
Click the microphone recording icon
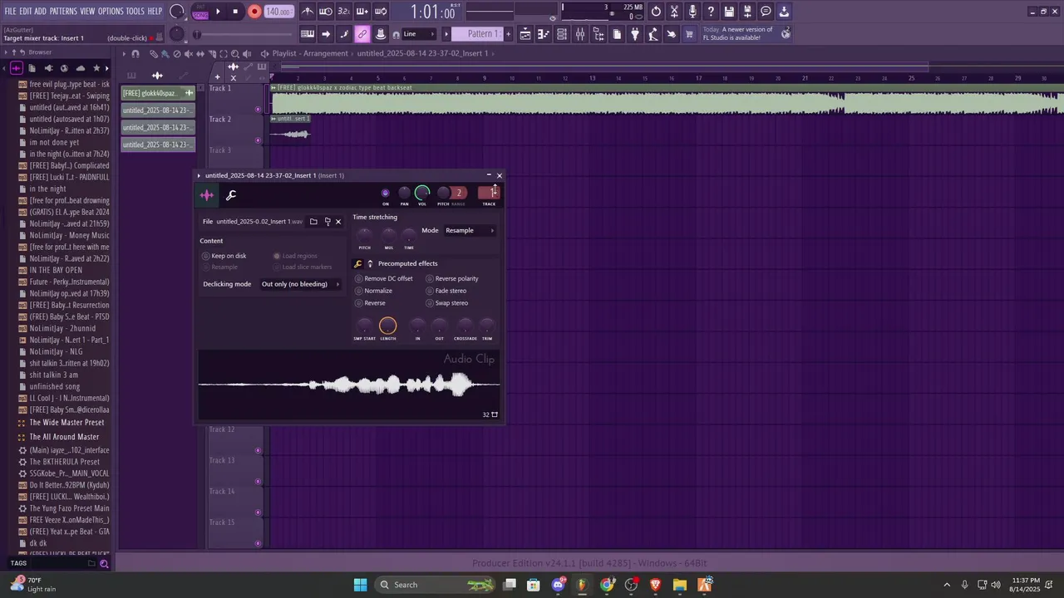pos(692,12)
